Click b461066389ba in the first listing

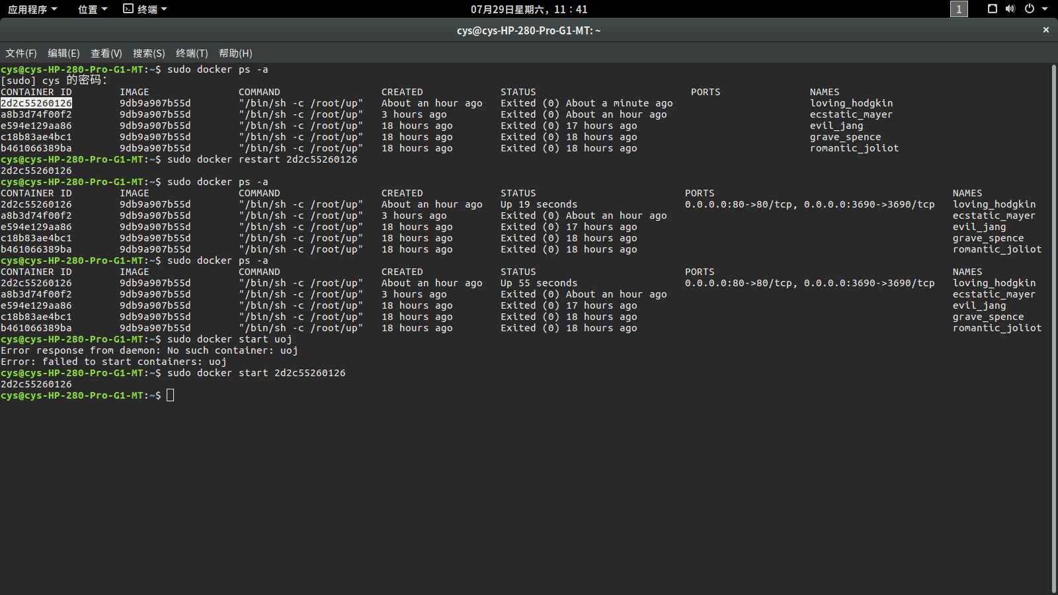click(x=36, y=148)
